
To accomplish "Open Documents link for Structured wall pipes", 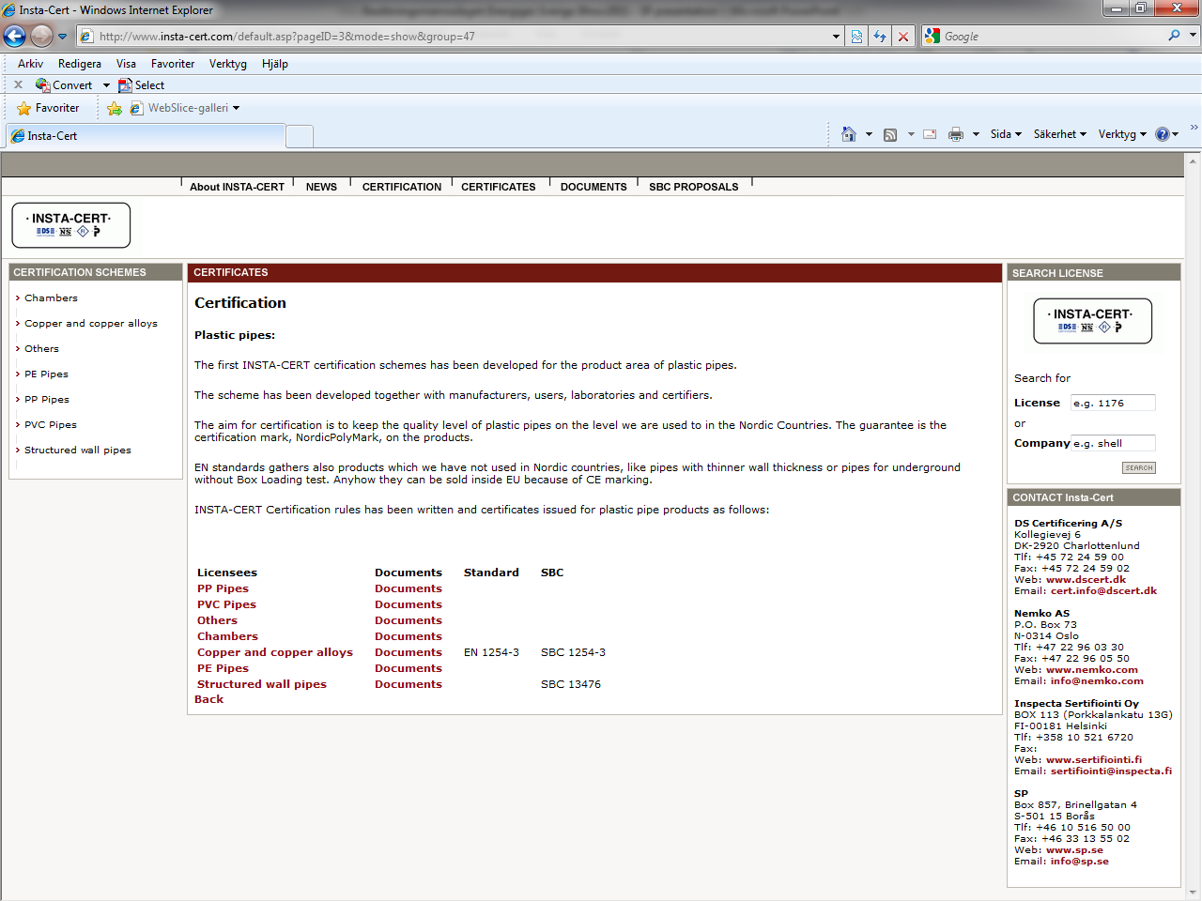I will point(408,684).
